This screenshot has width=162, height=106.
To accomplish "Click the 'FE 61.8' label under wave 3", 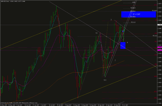I will pyautogui.click(x=133, y=22).
